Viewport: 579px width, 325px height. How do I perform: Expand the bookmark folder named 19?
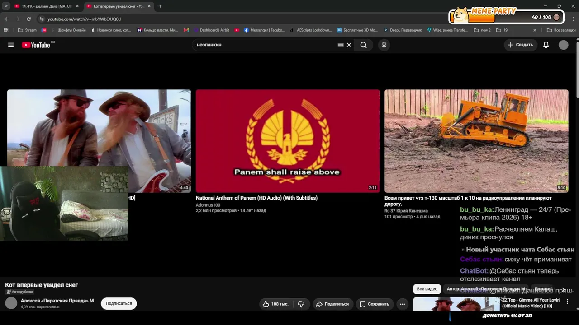pos(502,30)
